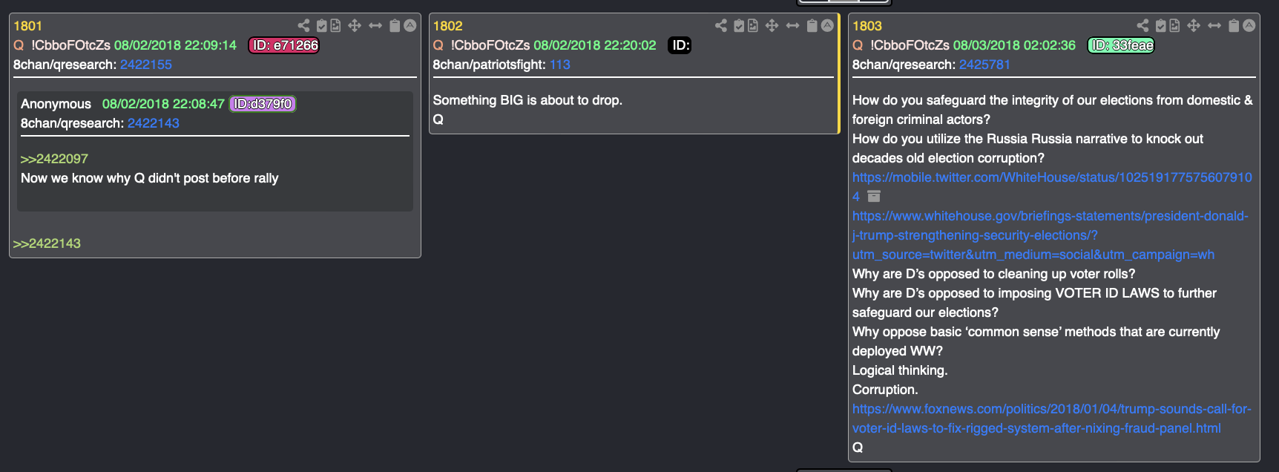Image resolution: width=1279 pixels, height=472 pixels.
Task: Open patriotsfight post link 113
Action: pos(560,65)
